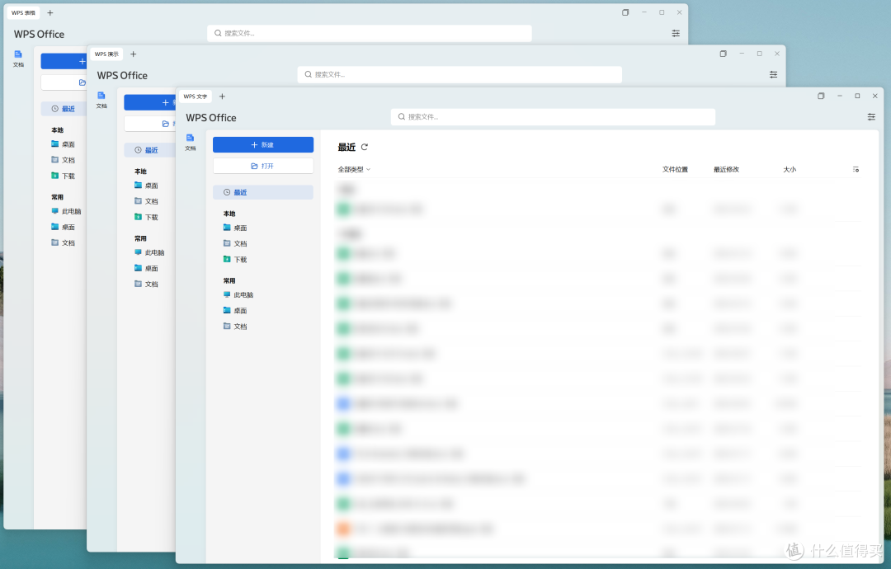Focus search field in WPS 表格 window
The image size is (891, 569).
(370, 34)
